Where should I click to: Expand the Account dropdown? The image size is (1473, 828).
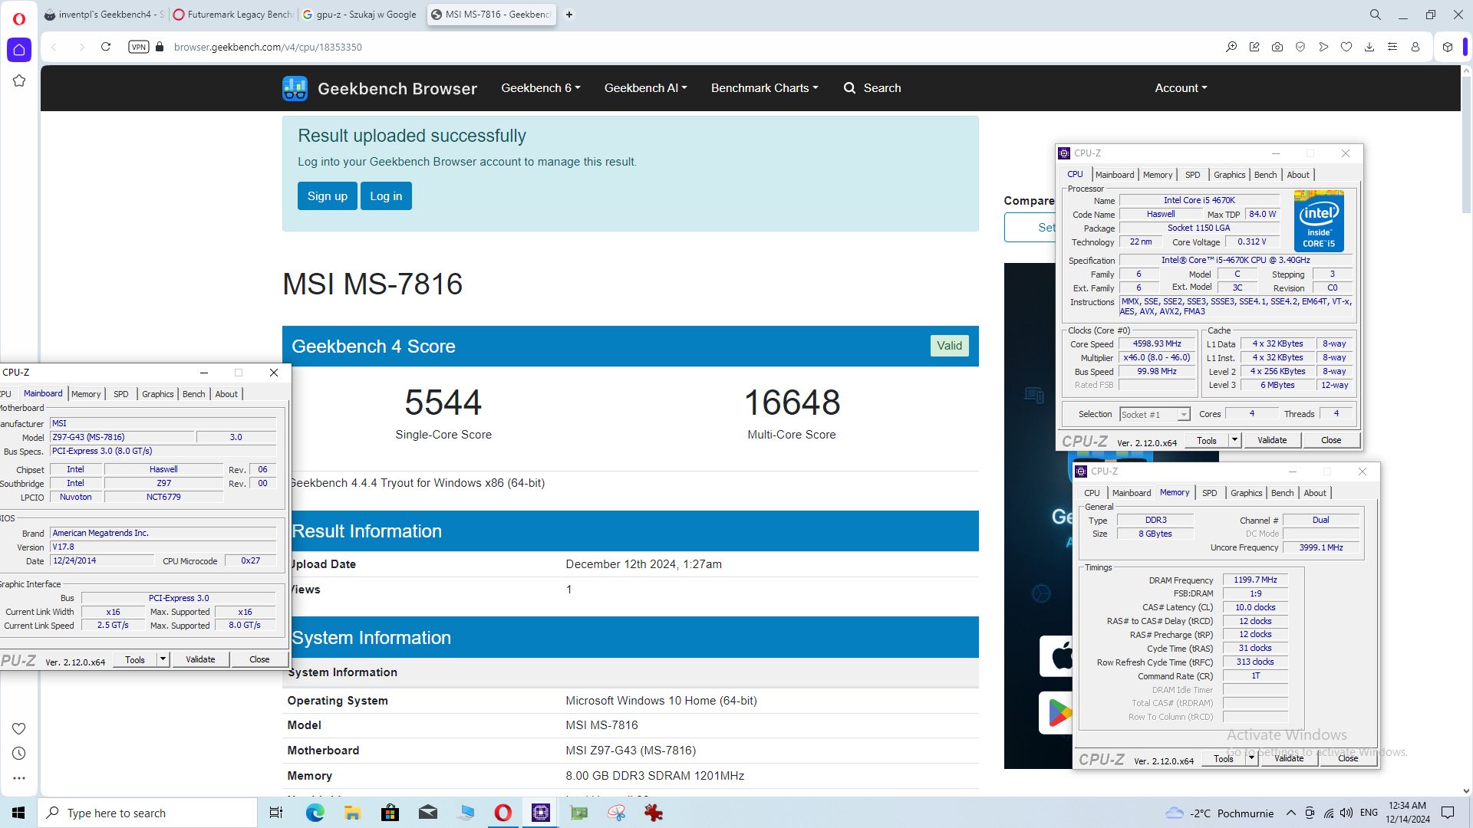(1181, 88)
